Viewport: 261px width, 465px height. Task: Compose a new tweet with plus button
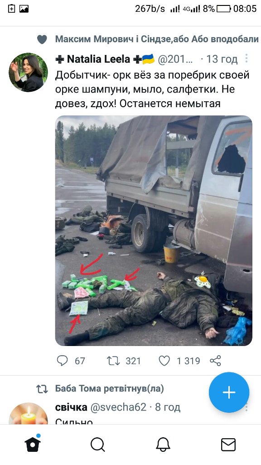point(229,392)
